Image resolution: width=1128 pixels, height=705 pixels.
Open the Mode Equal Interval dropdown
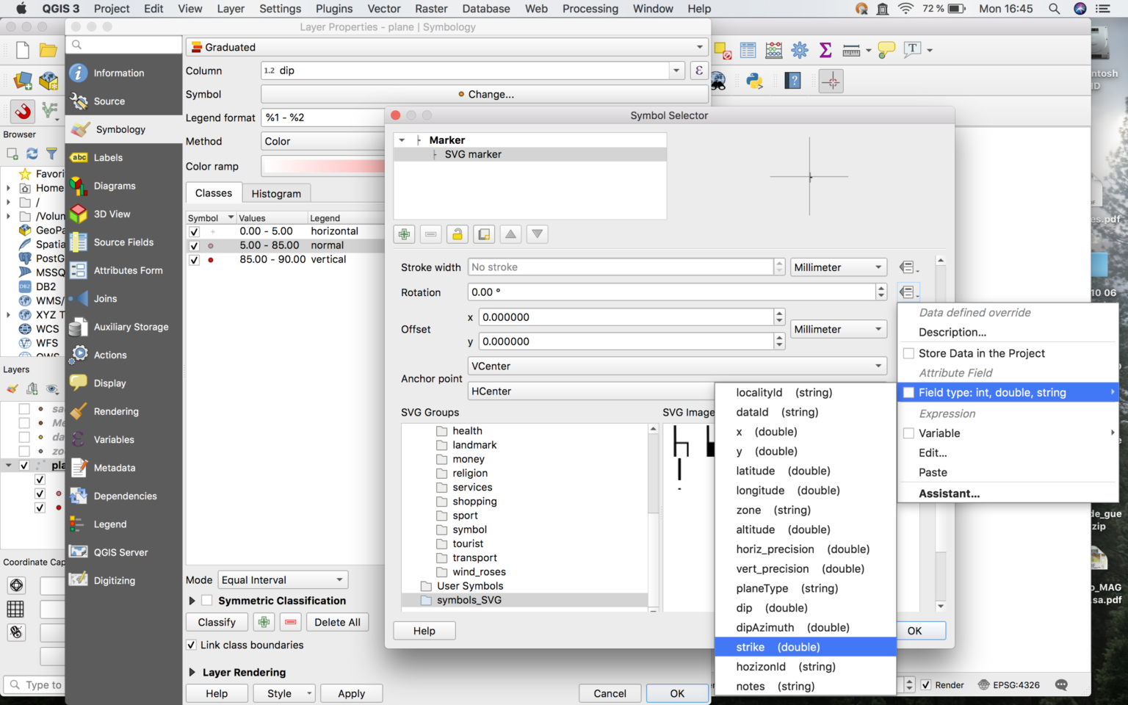(x=283, y=580)
